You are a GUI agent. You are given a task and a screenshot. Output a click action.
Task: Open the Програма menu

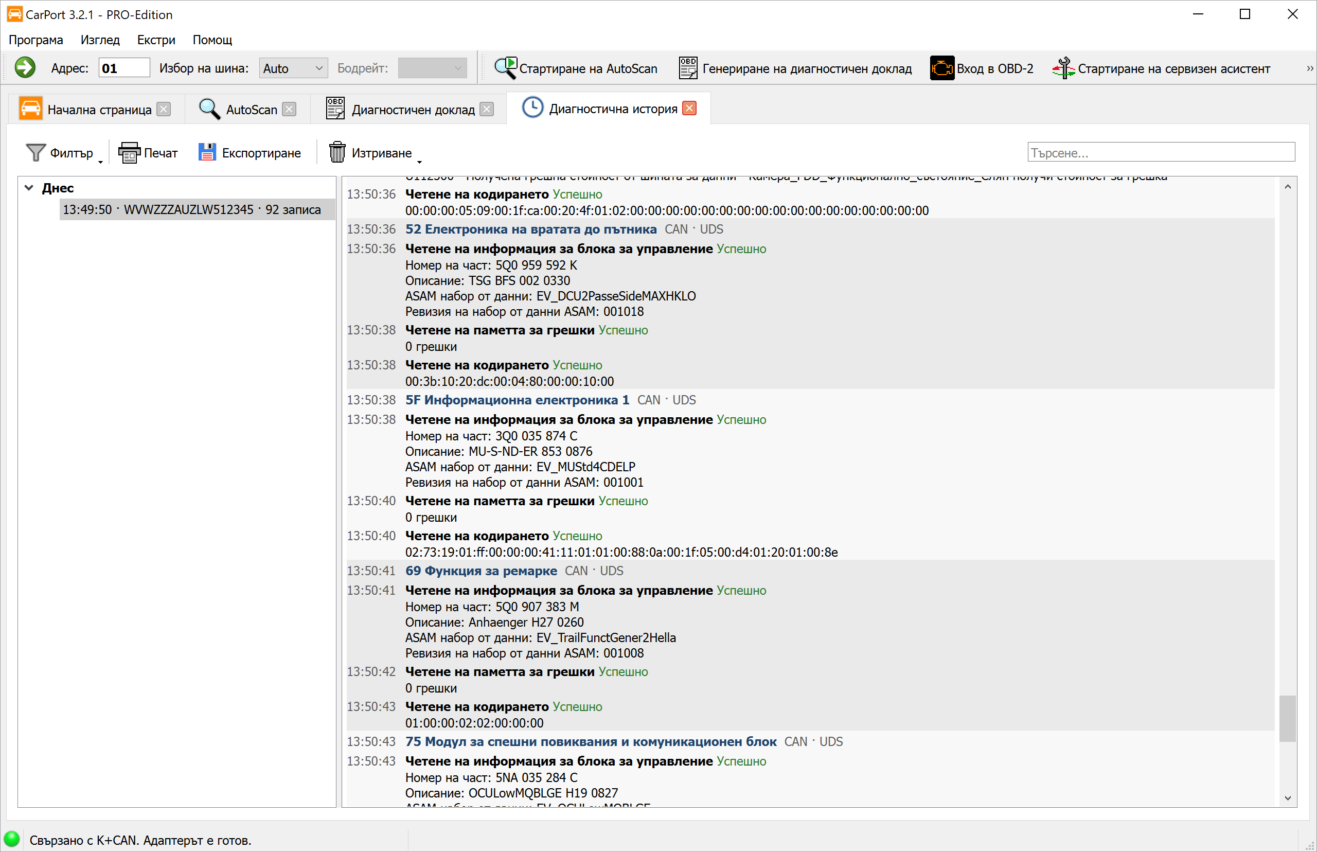36,40
